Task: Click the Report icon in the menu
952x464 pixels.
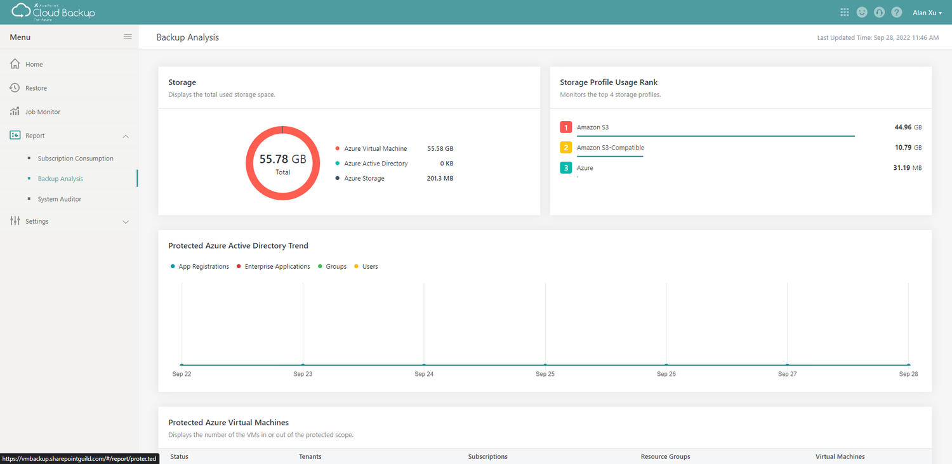Action: click(14, 135)
